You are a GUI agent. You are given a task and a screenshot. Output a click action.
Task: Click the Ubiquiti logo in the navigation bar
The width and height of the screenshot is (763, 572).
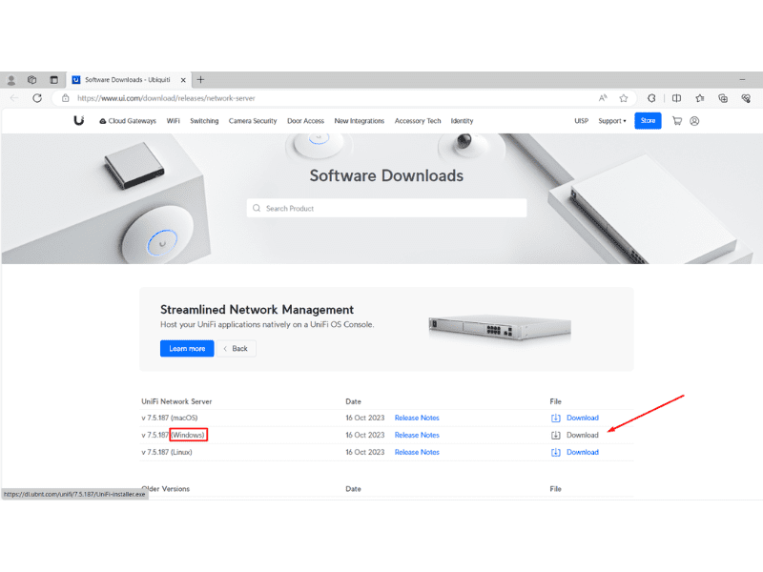[79, 120]
